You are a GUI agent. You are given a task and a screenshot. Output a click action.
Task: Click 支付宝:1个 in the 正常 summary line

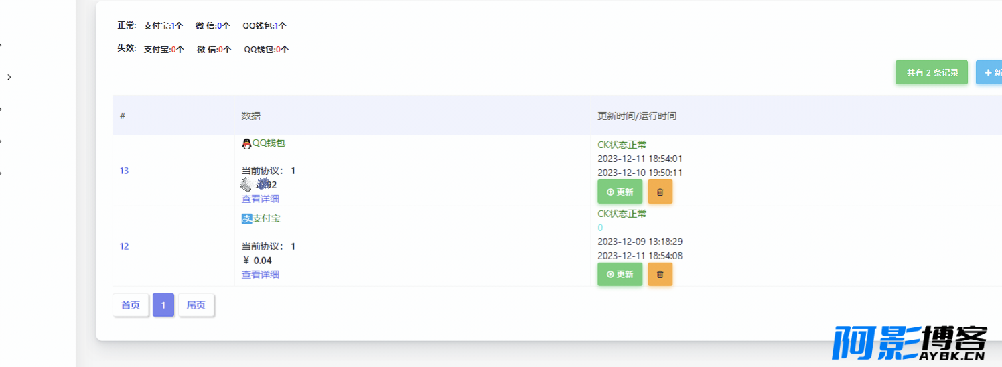(x=163, y=26)
